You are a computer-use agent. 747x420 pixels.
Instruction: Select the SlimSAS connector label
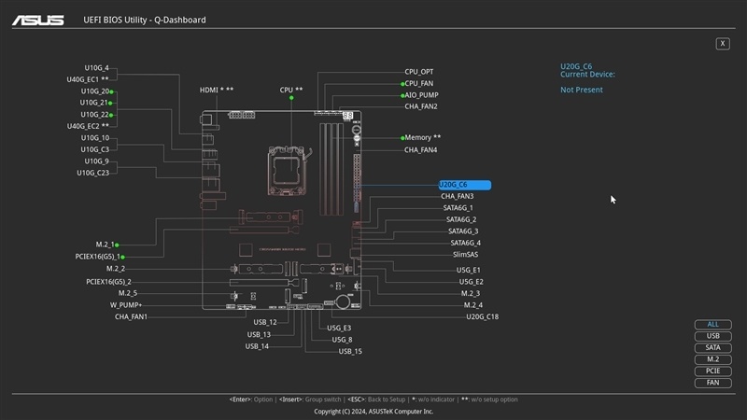point(465,255)
